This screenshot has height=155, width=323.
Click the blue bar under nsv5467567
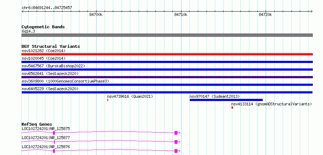[167, 70]
